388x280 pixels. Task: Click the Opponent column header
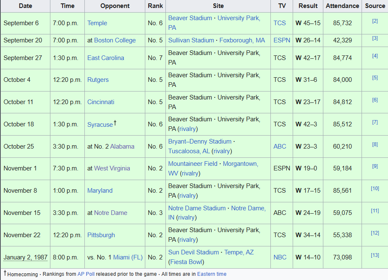coord(115,6)
